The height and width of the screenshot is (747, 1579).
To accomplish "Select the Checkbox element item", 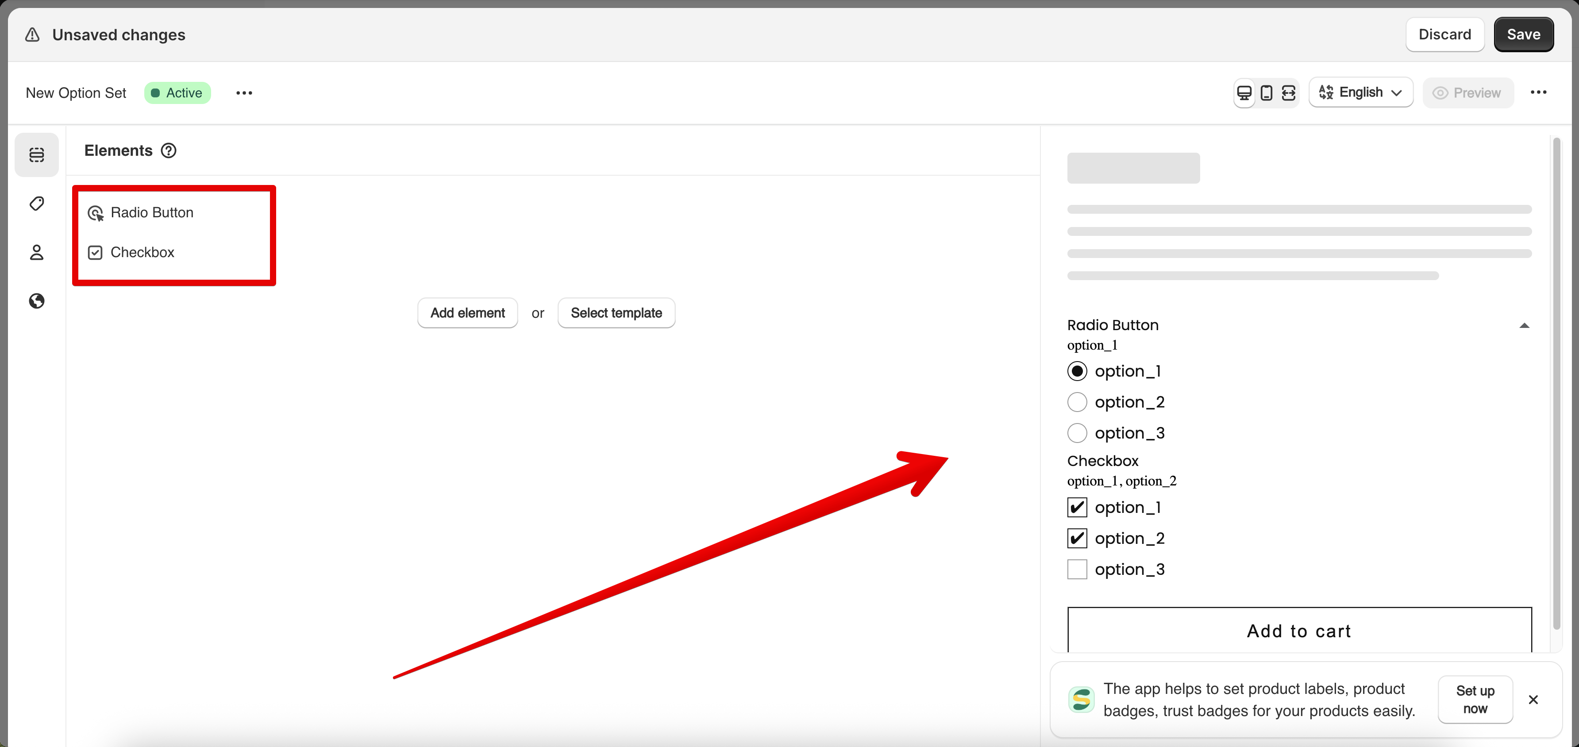I will 142,253.
